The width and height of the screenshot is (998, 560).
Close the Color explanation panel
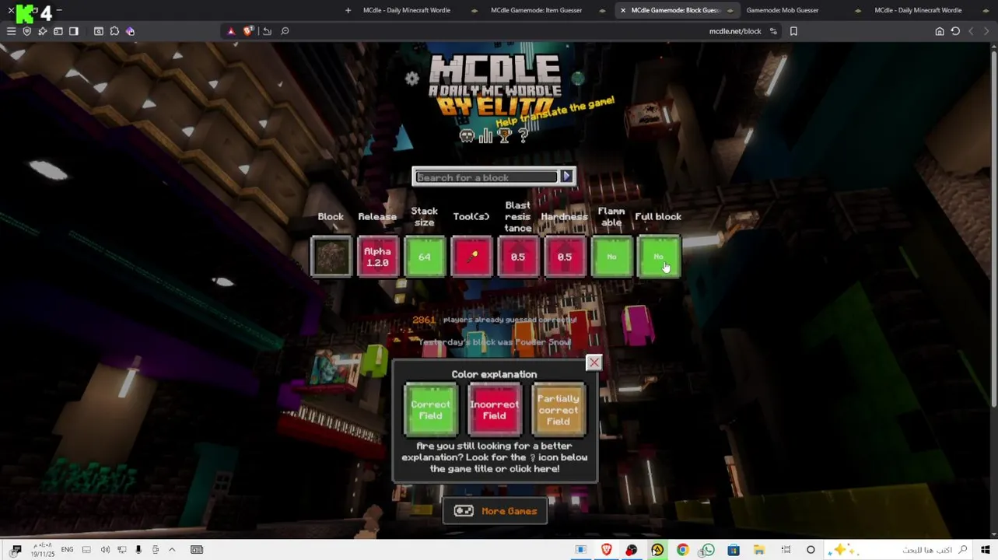pos(594,362)
